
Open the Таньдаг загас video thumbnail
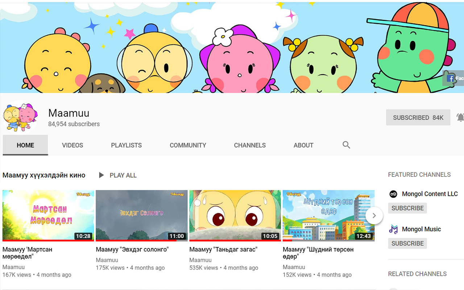click(x=235, y=216)
